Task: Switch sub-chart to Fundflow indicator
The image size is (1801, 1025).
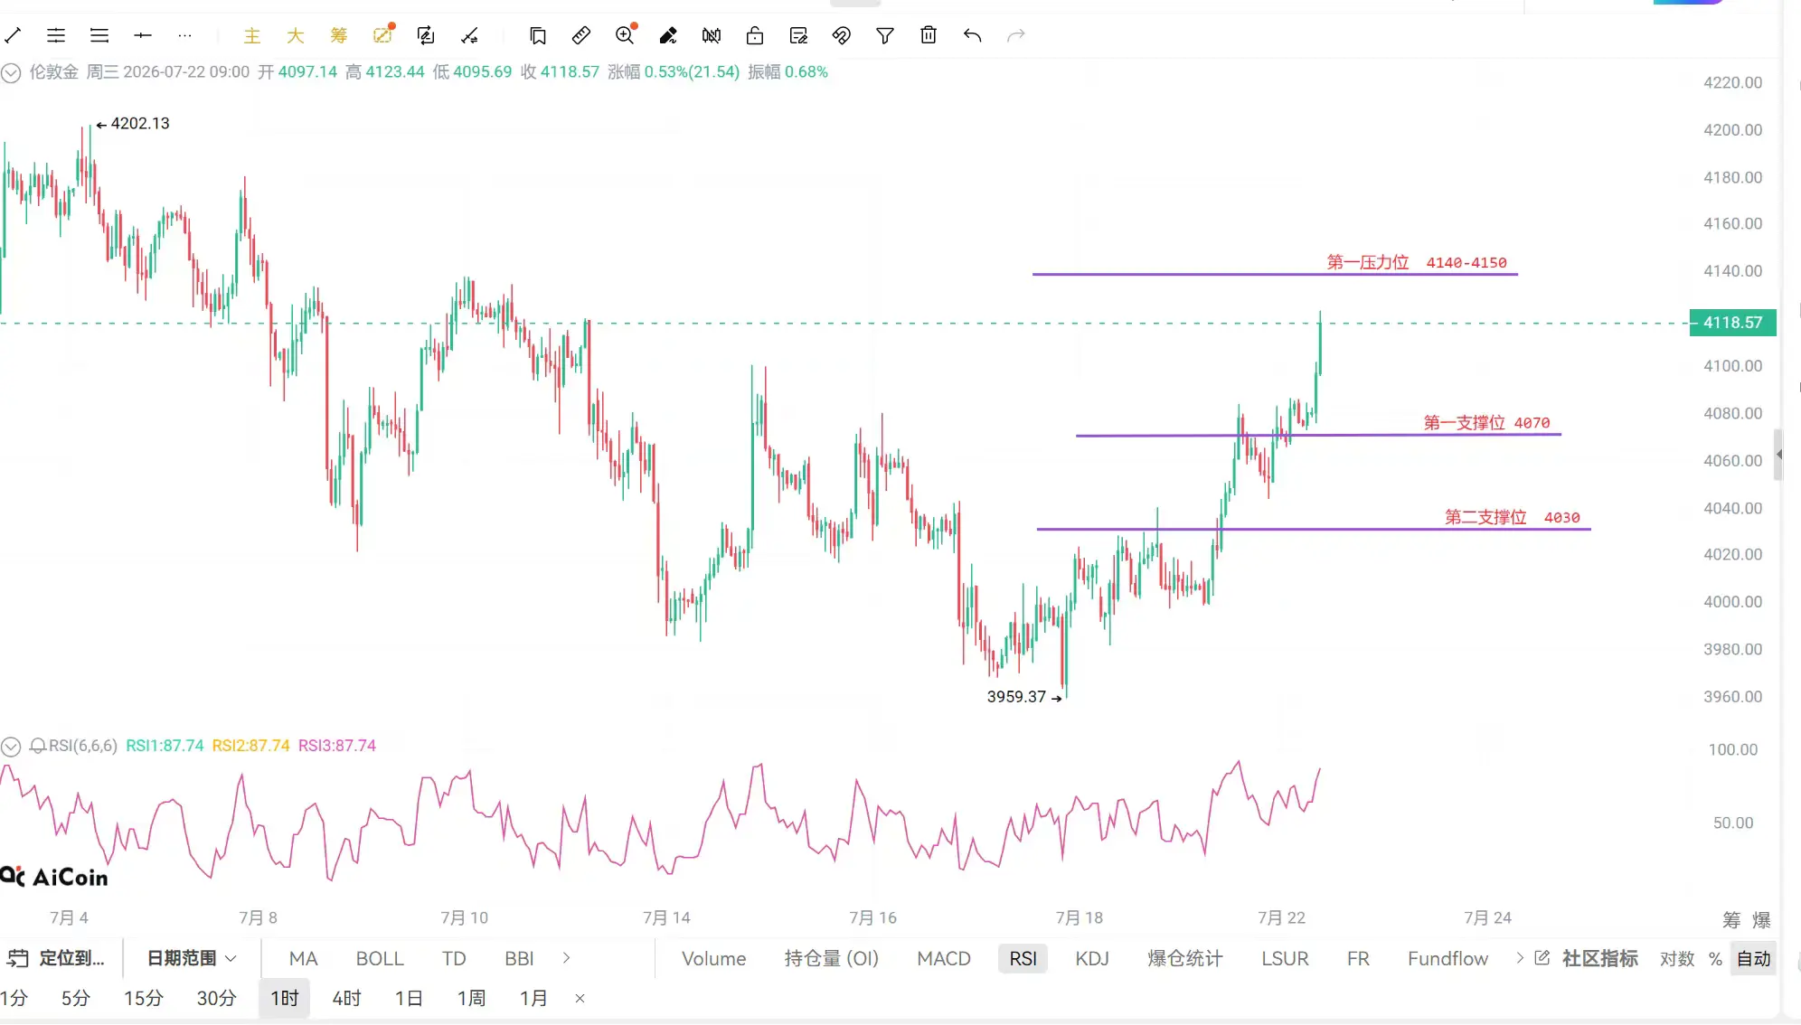Action: point(1447,958)
